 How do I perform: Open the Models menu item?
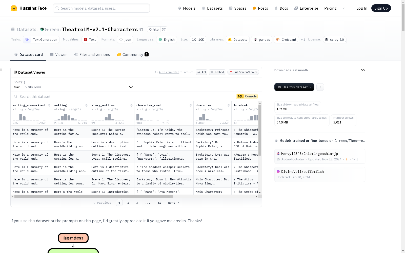tap(187, 8)
